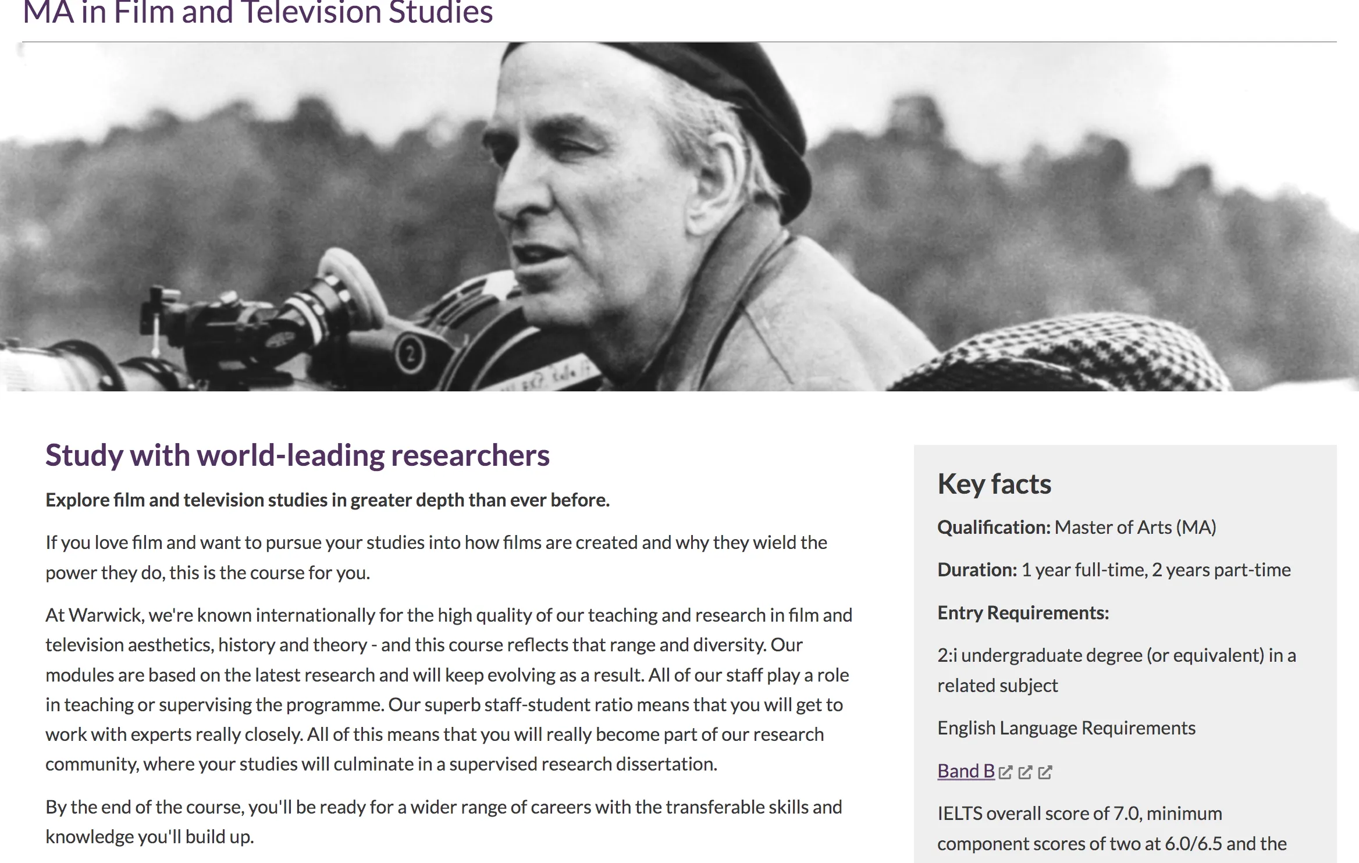
Task: Click the paragraph starting "If you love film"
Action: point(436,557)
